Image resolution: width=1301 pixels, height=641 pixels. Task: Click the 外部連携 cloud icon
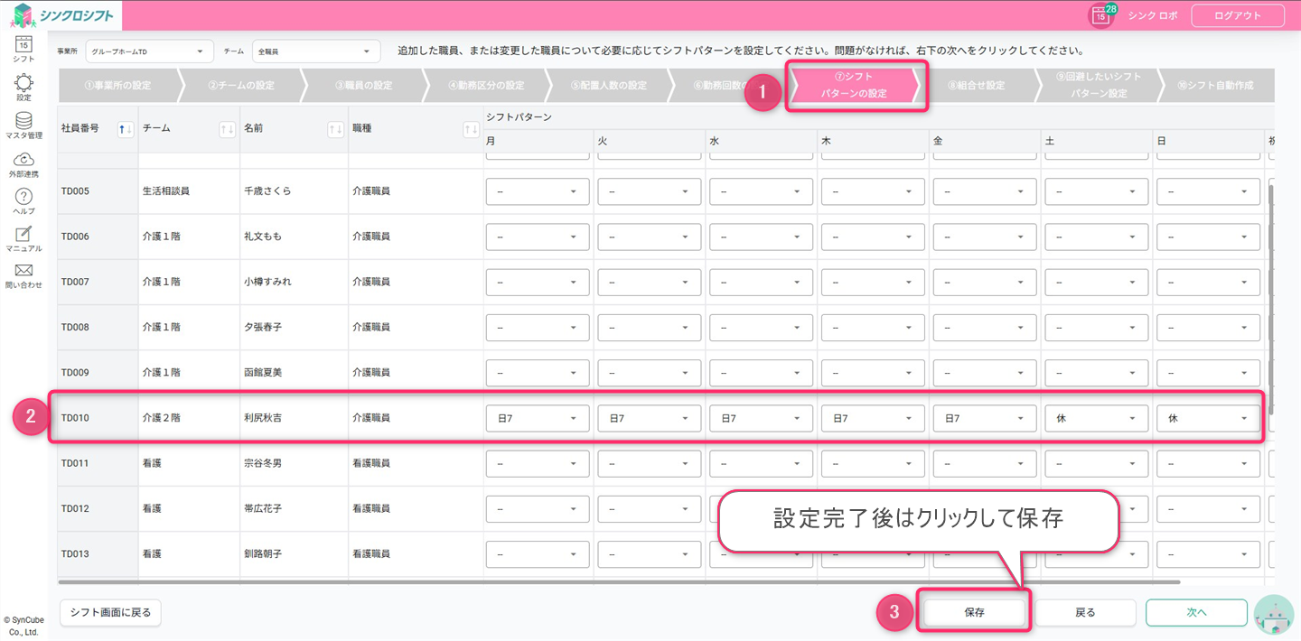point(24,161)
